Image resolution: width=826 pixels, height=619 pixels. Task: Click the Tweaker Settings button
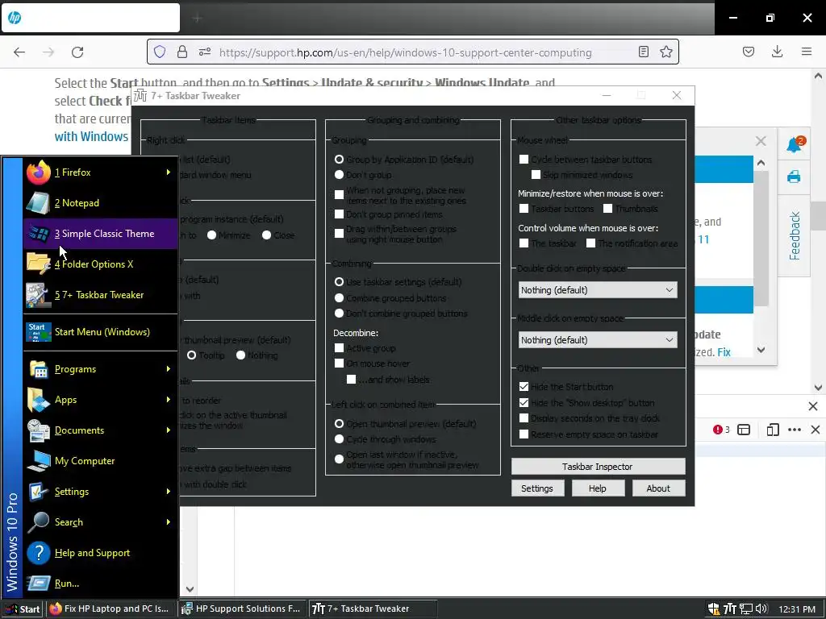tap(537, 488)
